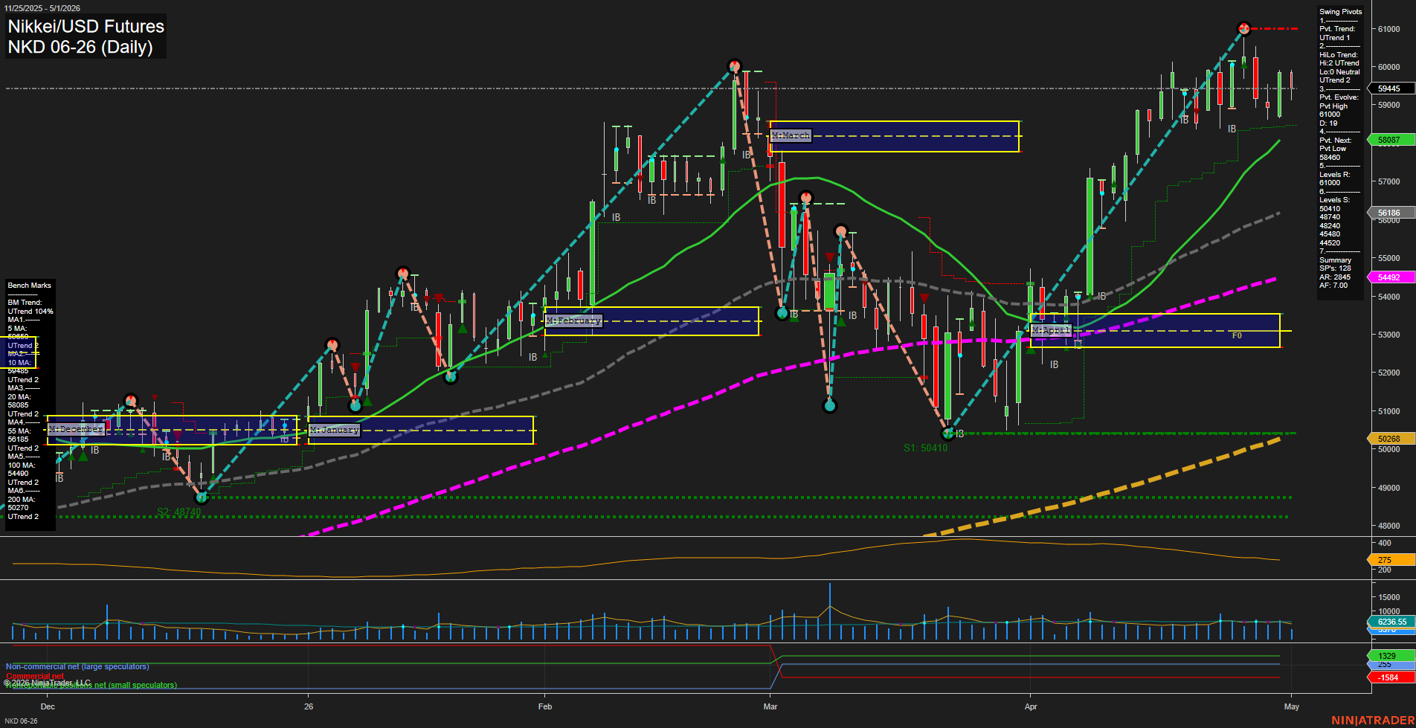Select the green 1329 COT value tag

point(1389,656)
